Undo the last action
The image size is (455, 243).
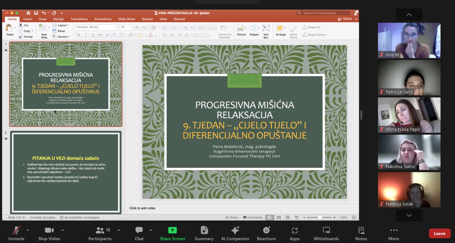click(x=44, y=13)
